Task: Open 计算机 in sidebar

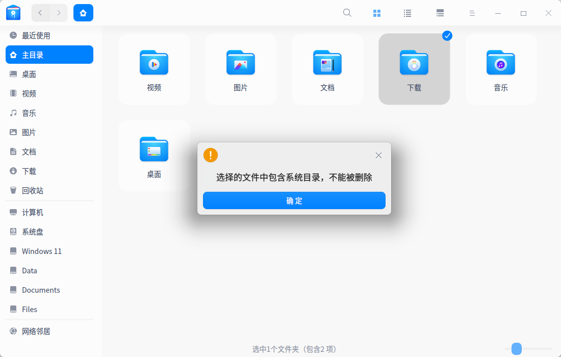Action: point(49,213)
